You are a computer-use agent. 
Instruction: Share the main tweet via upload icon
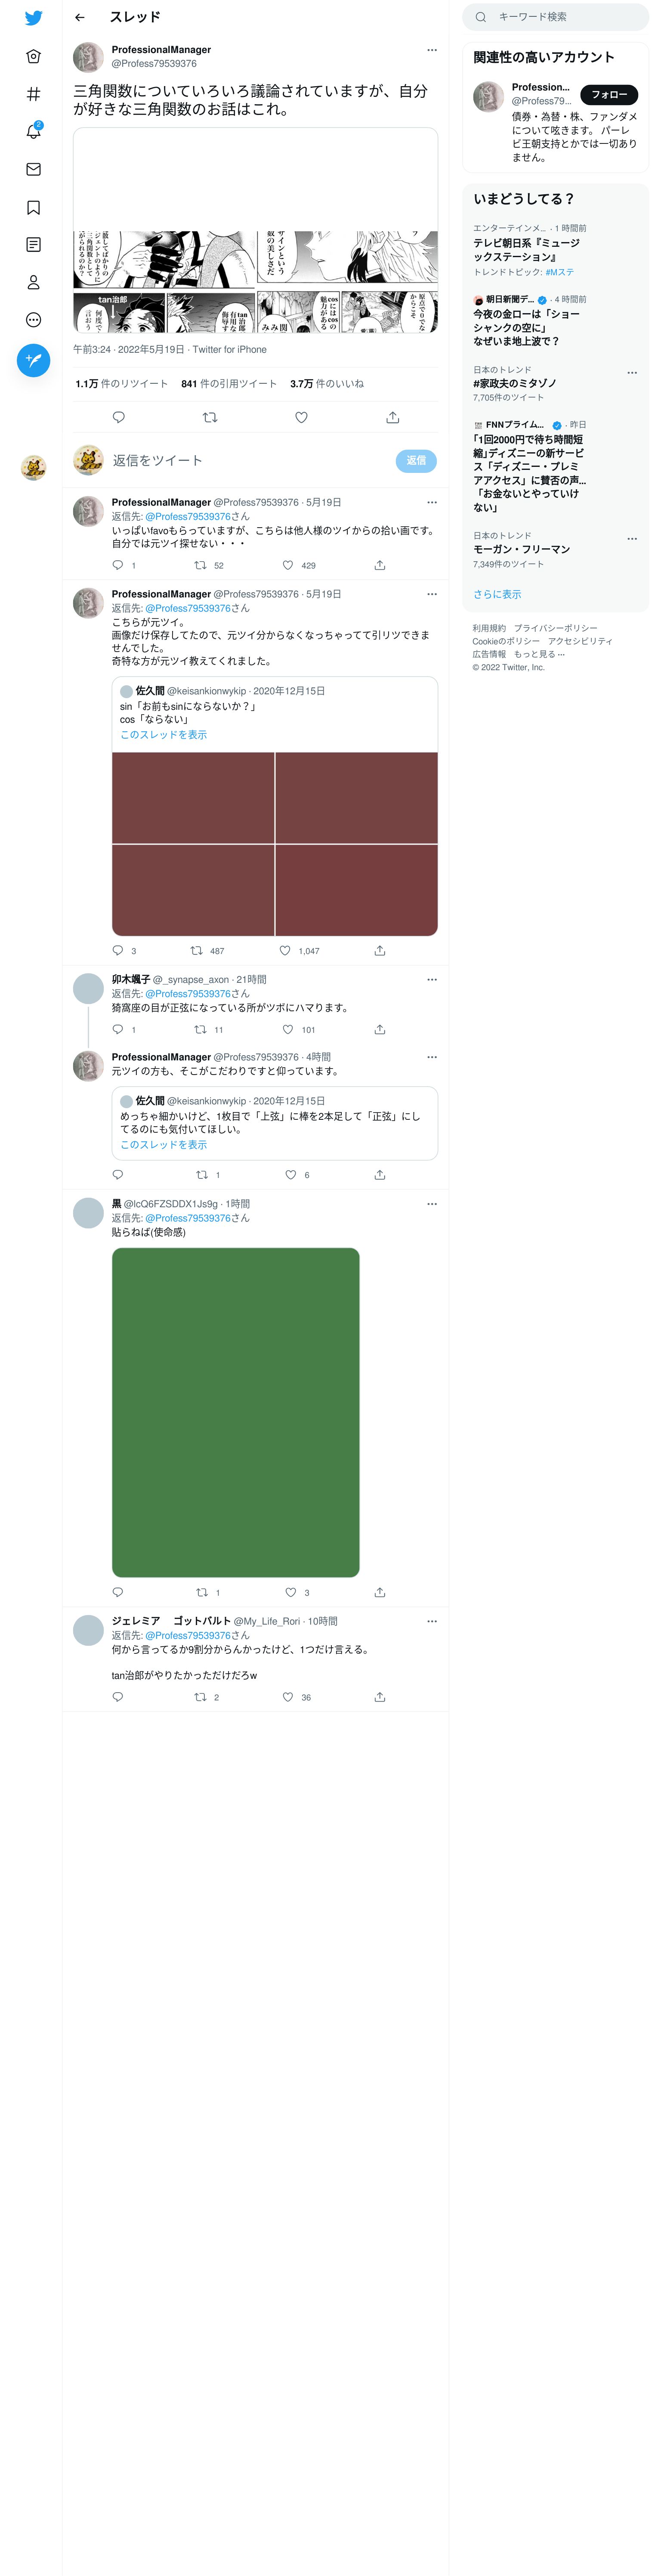click(392, 417)
